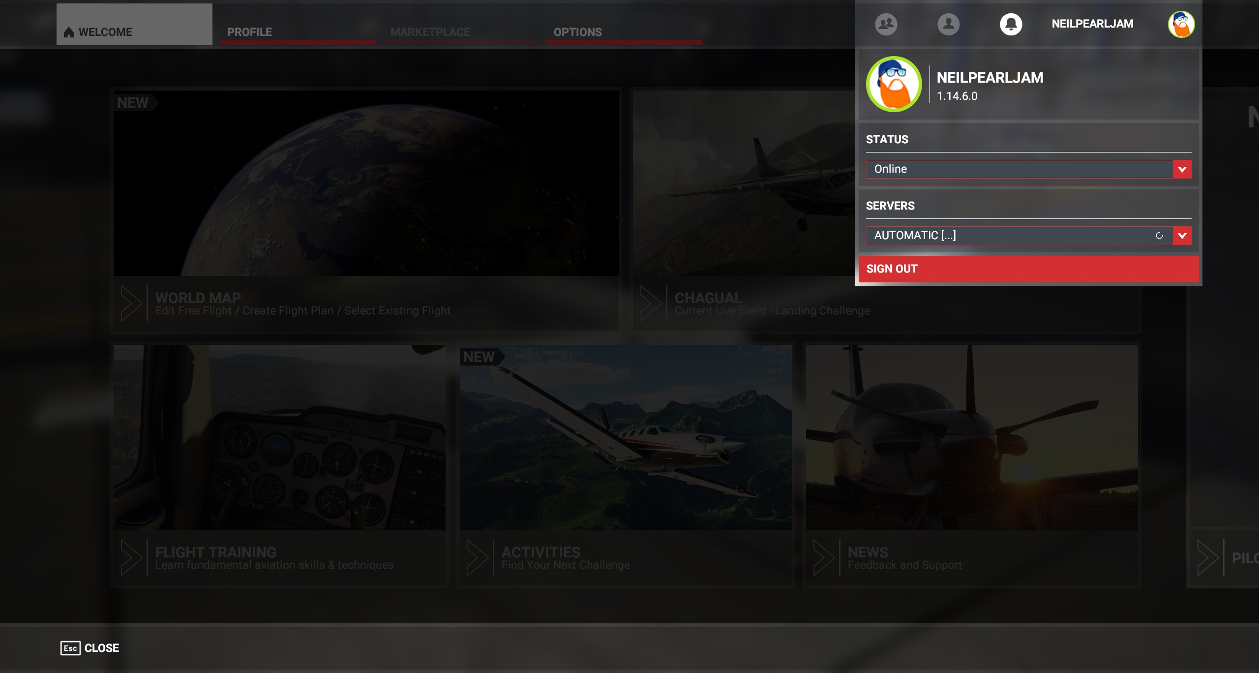Open the Online status combo box

1018,169
